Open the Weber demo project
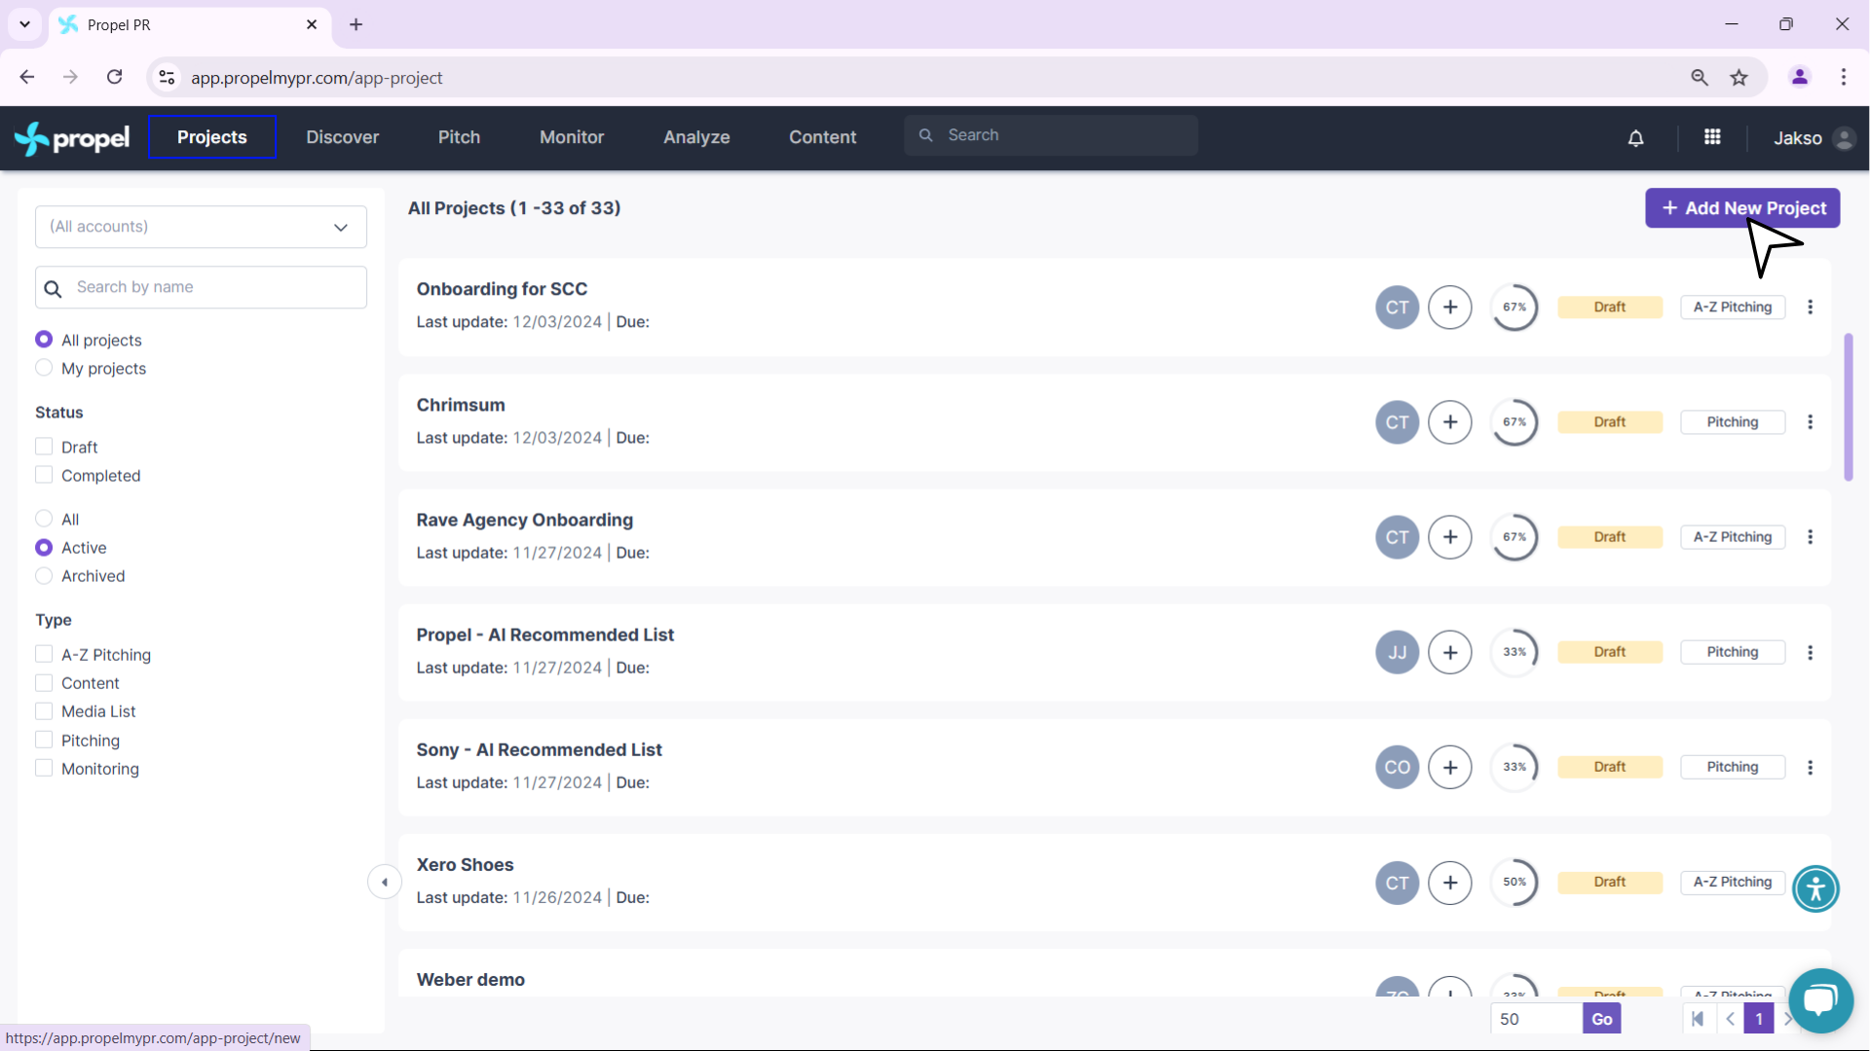 (x=470, y=980)
